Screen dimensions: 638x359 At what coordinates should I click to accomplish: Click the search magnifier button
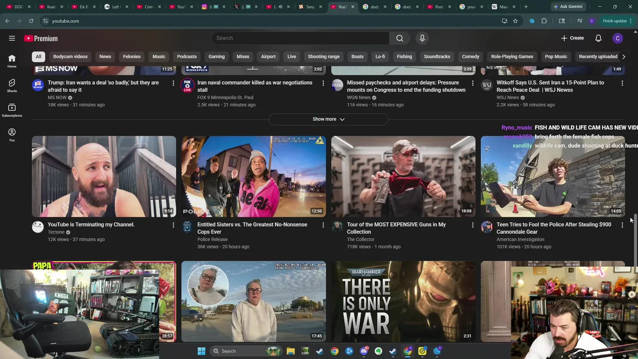(400, 38)
